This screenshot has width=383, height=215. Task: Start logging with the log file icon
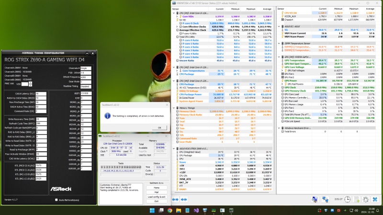[x=357, y=199]
